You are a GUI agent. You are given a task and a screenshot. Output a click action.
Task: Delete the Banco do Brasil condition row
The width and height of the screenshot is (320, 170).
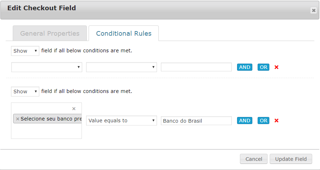point(276,121)
